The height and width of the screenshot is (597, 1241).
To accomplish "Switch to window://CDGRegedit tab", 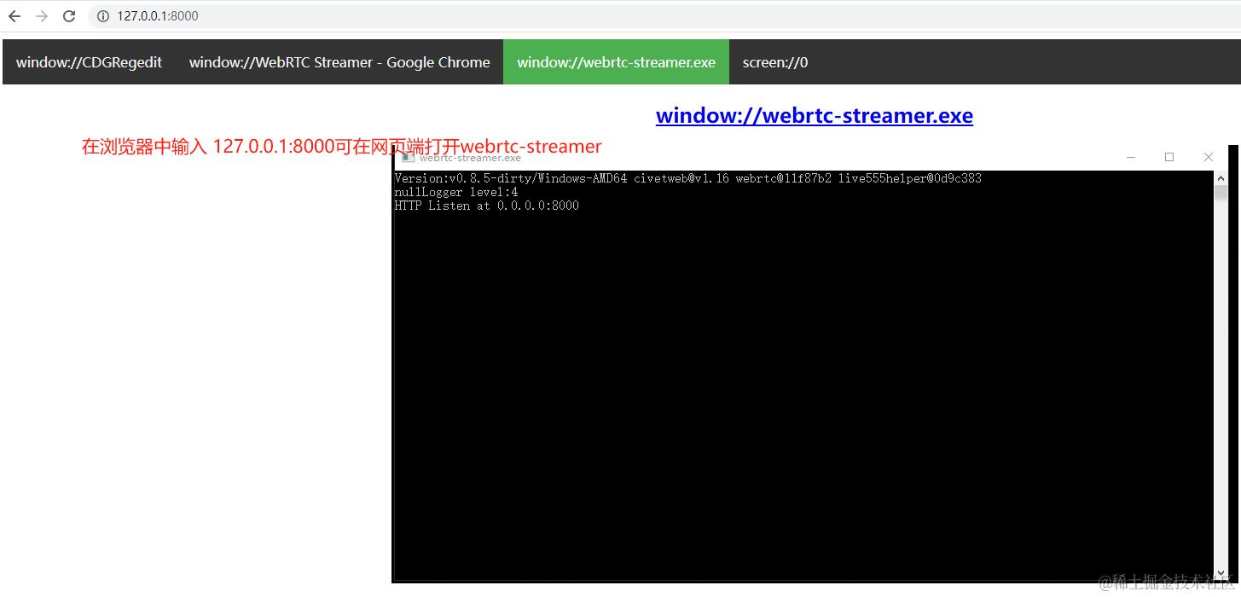I will tap(89, 62).
